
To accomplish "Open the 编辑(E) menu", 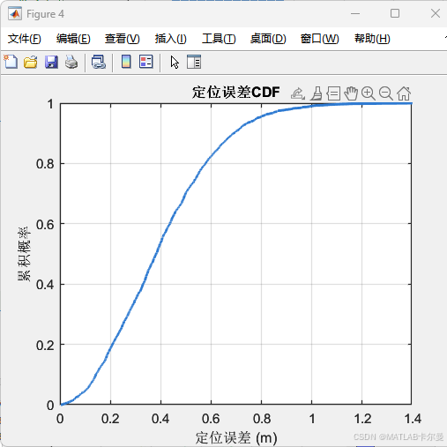I will pos(73,39).
